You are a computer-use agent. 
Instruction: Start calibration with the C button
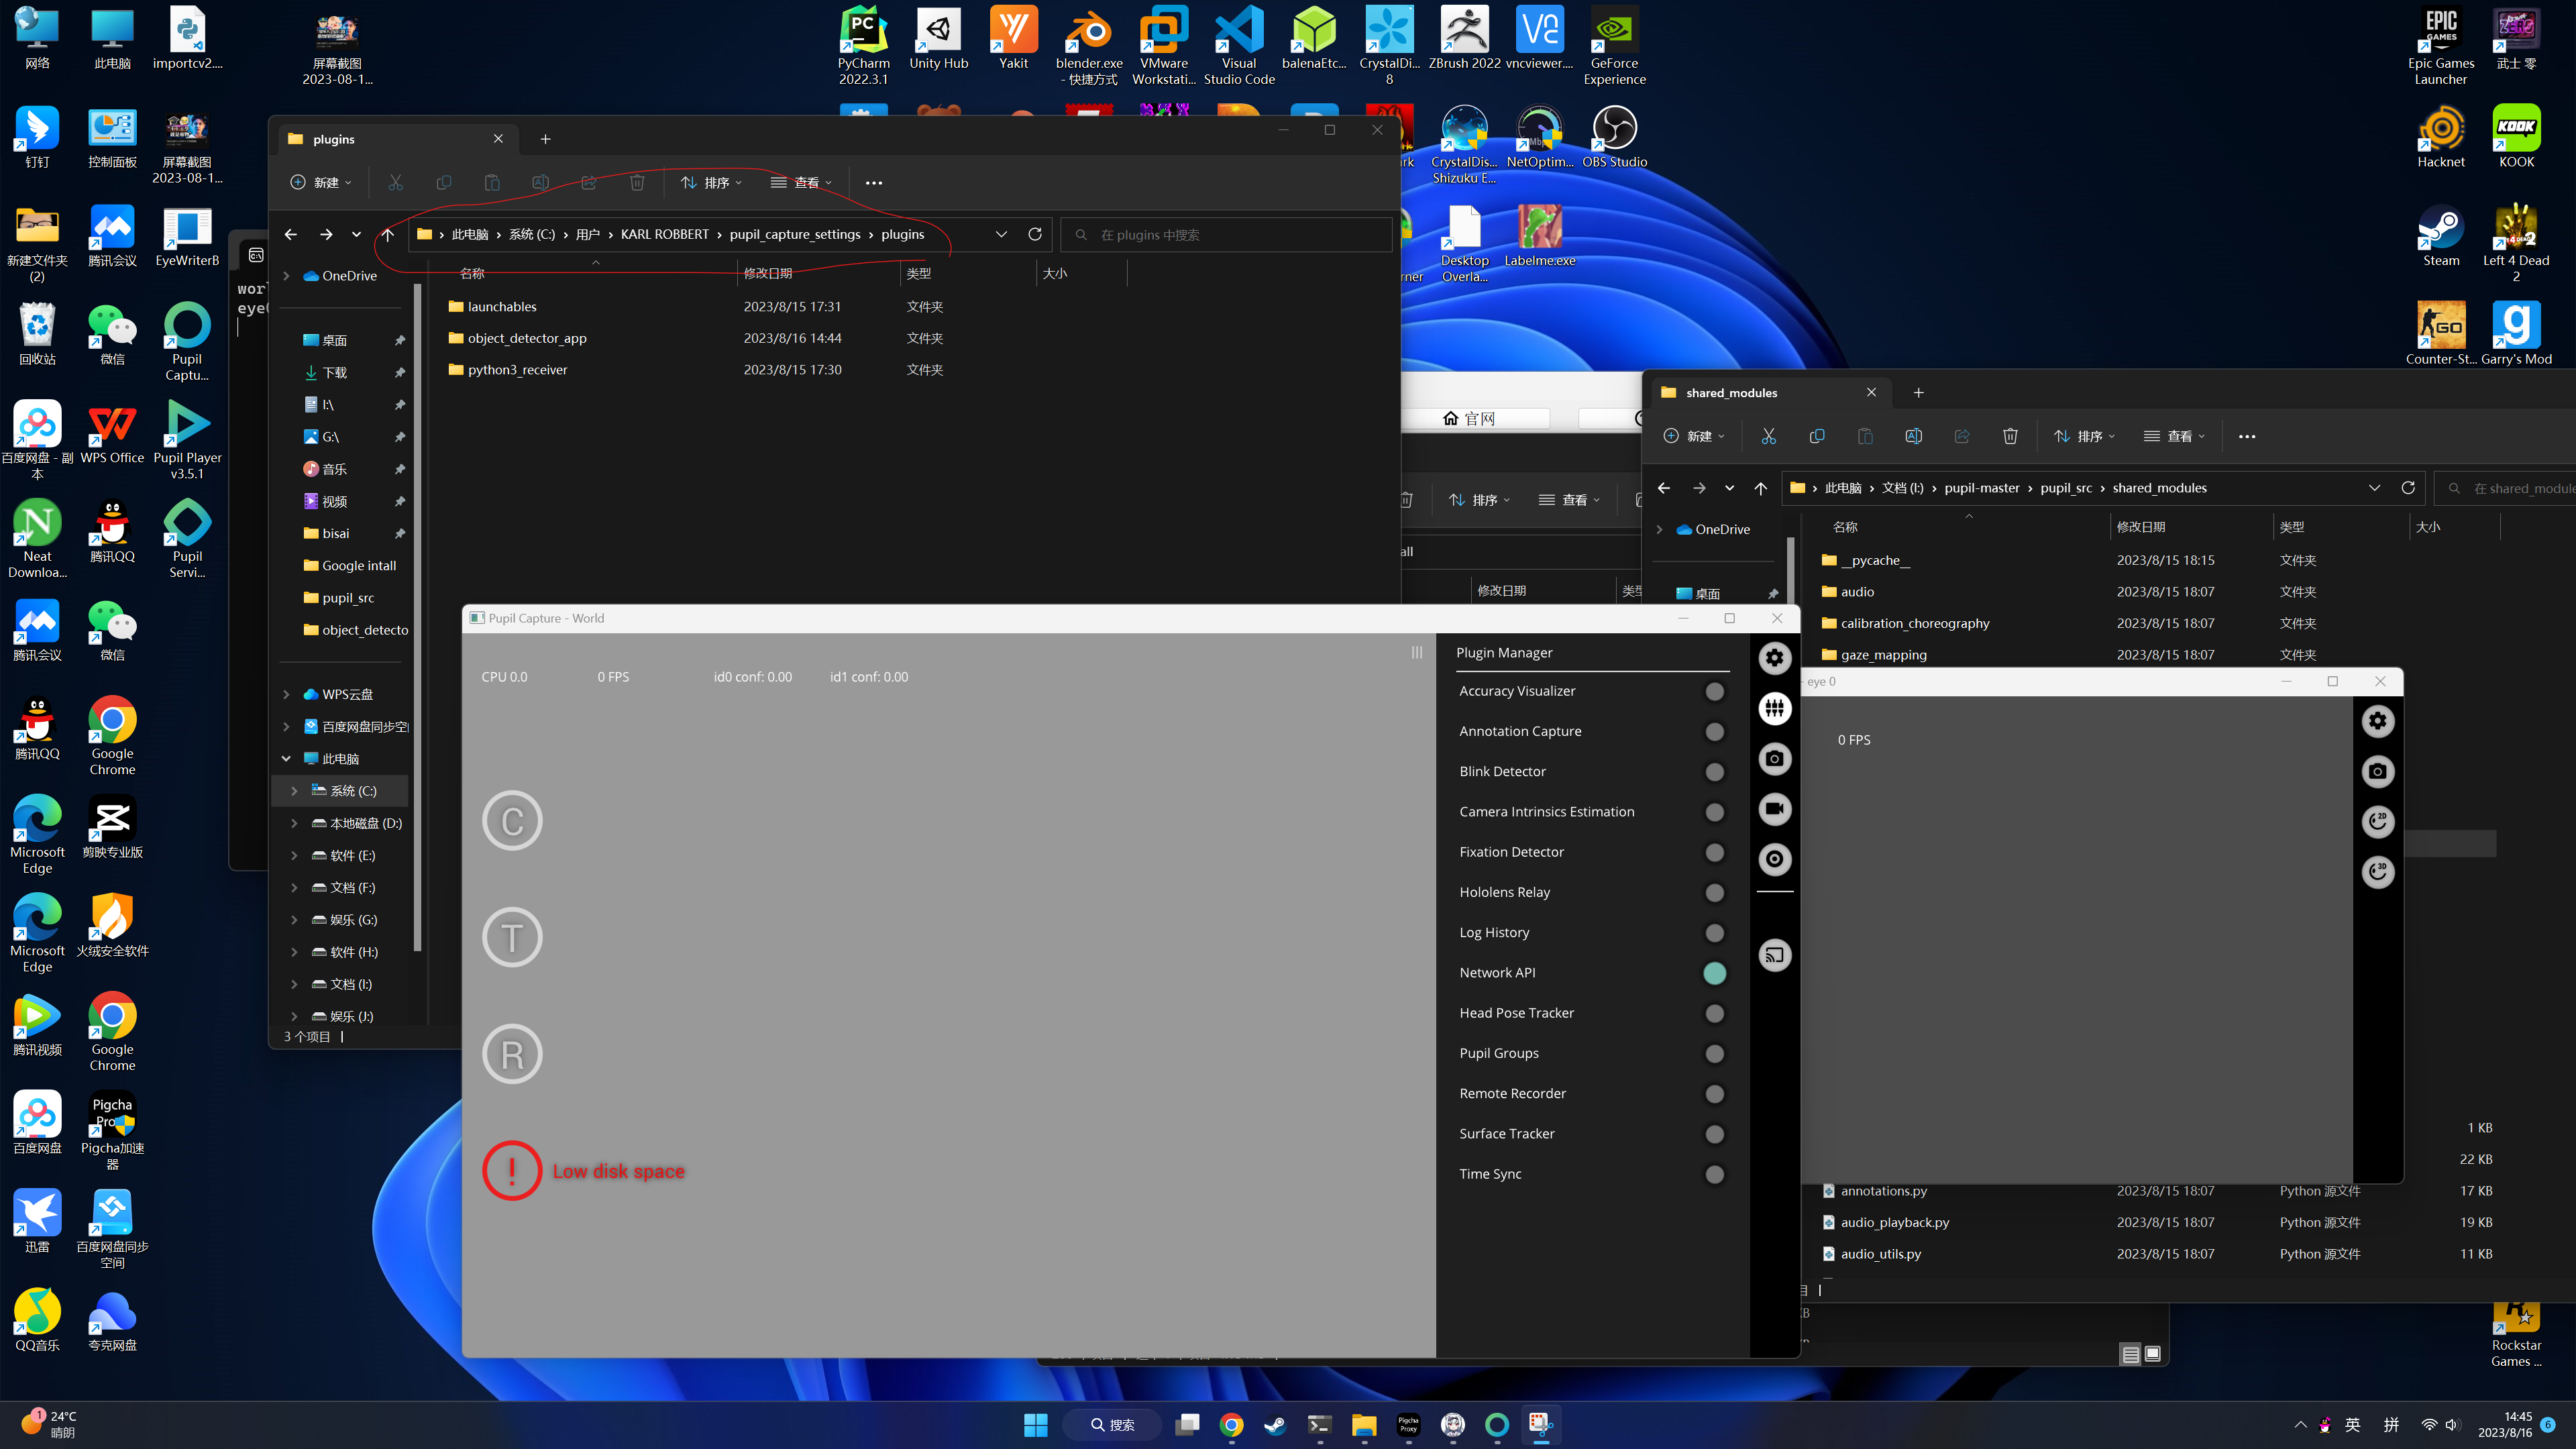[x=512, y=821]
